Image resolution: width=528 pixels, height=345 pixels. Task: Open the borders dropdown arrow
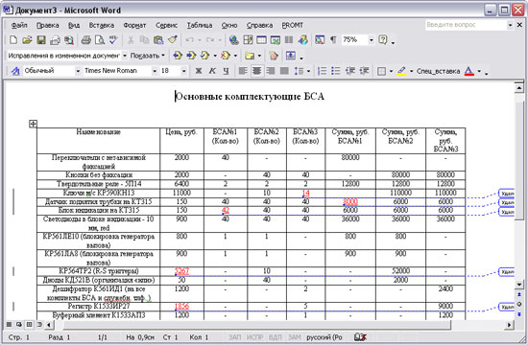coord(391,71)
